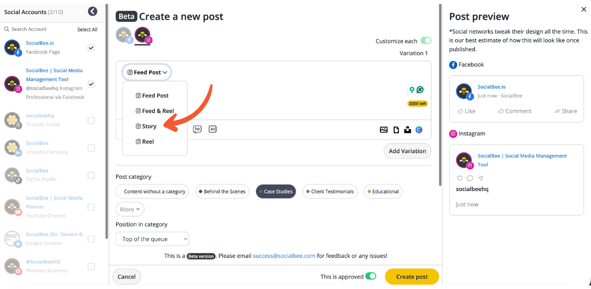The image size is (591, 289).
Task: Open the Feed Post type dropdown
Action: point(147,72)
